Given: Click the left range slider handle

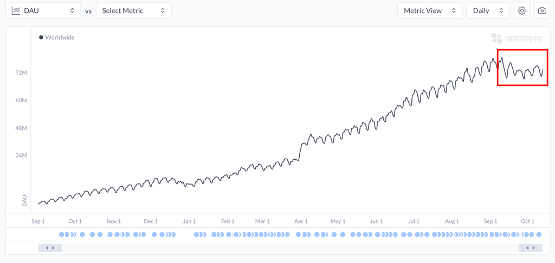Looking at the screenshot, I should 50,248.
